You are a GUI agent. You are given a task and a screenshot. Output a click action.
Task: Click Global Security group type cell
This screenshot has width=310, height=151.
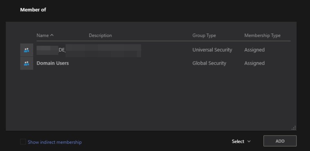pos(209,63)
